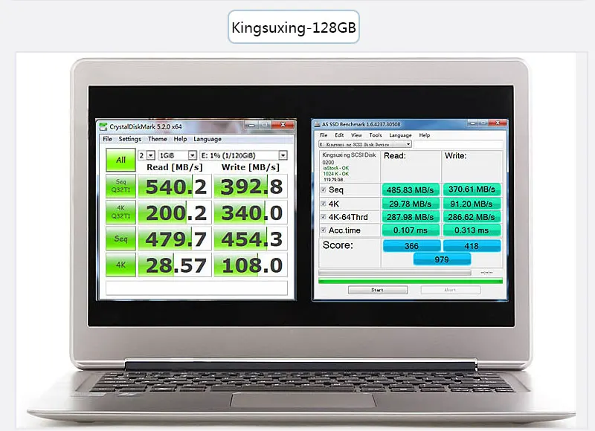Run the plain Seq test in CrystalDiskMark
This screenshot has height=431, width=595.
click(x=120, y=239)
